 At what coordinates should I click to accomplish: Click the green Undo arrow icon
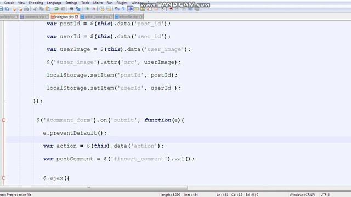[x=56, y=9]
